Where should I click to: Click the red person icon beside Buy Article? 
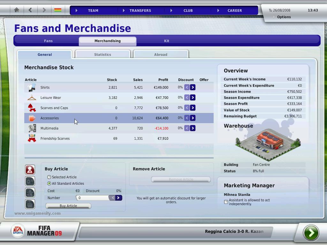(30, 170)
